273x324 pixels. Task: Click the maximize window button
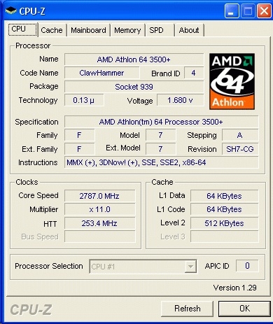[x=248, y=10]
